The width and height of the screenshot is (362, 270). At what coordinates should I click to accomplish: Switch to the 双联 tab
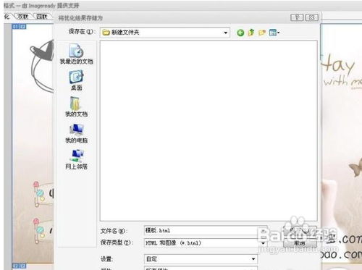(23, 17)
